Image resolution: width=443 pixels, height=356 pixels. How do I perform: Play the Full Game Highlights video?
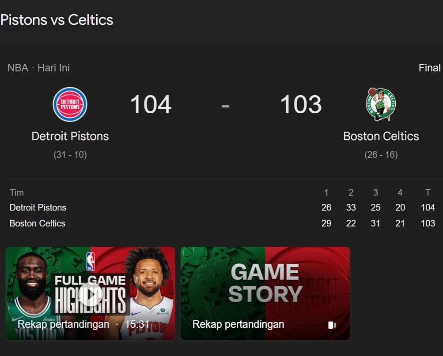coord(91,294)
